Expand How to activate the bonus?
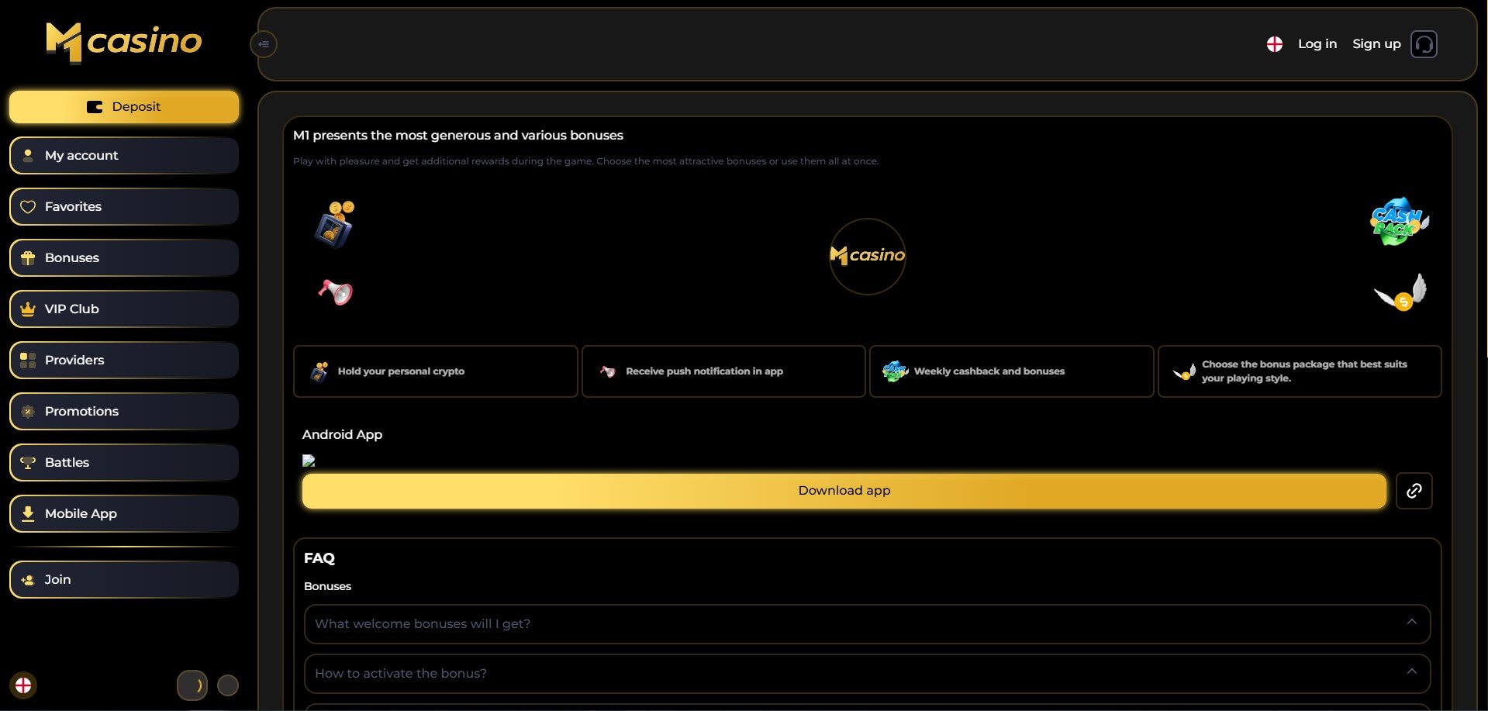1488x711 pixels. (x=867, y=674)
